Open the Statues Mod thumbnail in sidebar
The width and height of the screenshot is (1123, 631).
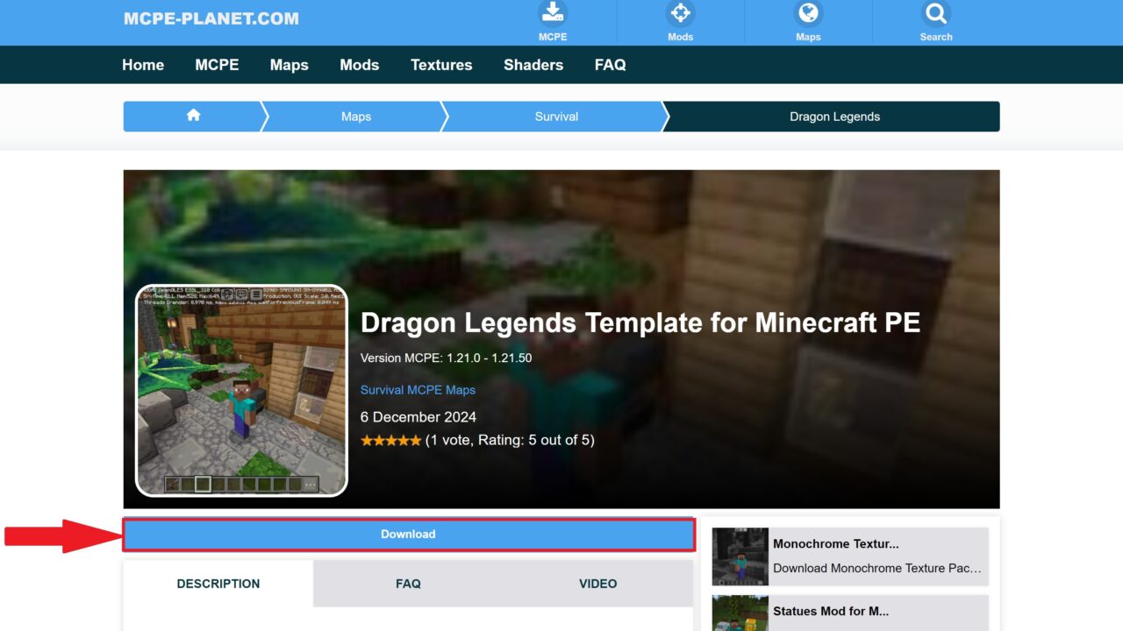point(740,613)
